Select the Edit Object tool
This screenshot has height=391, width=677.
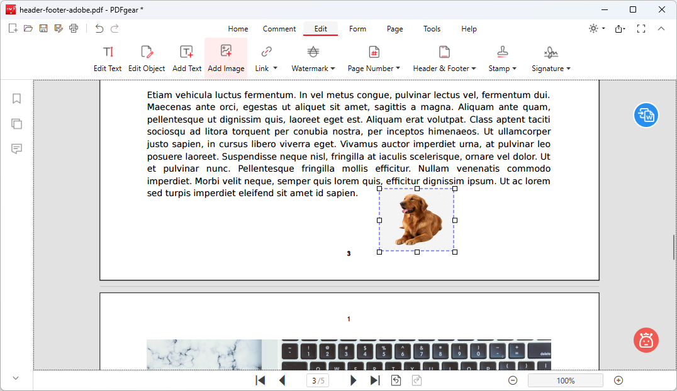(147, 58)
